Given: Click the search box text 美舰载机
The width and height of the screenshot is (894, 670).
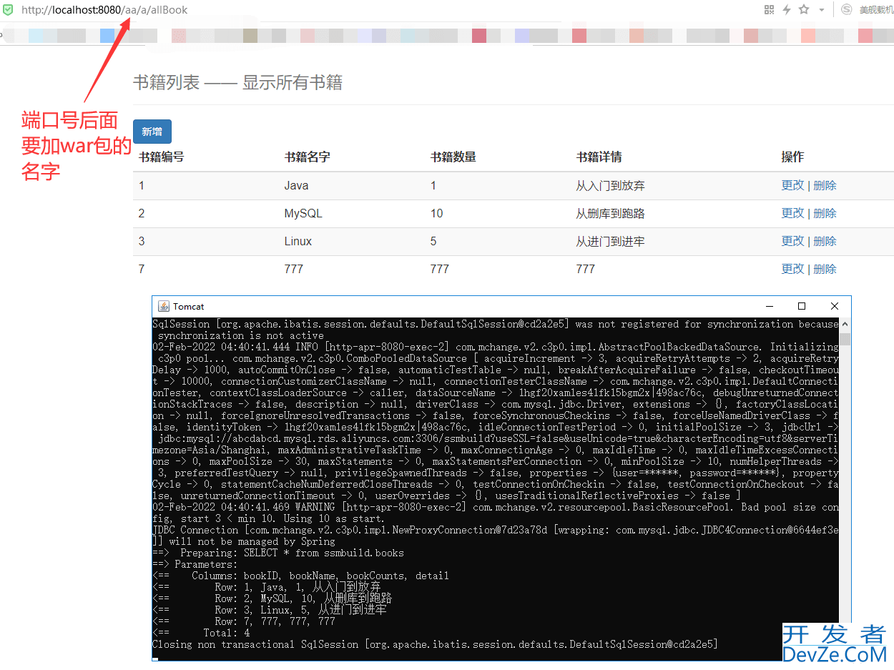Looking at the screenshot, I should point(876,10).
